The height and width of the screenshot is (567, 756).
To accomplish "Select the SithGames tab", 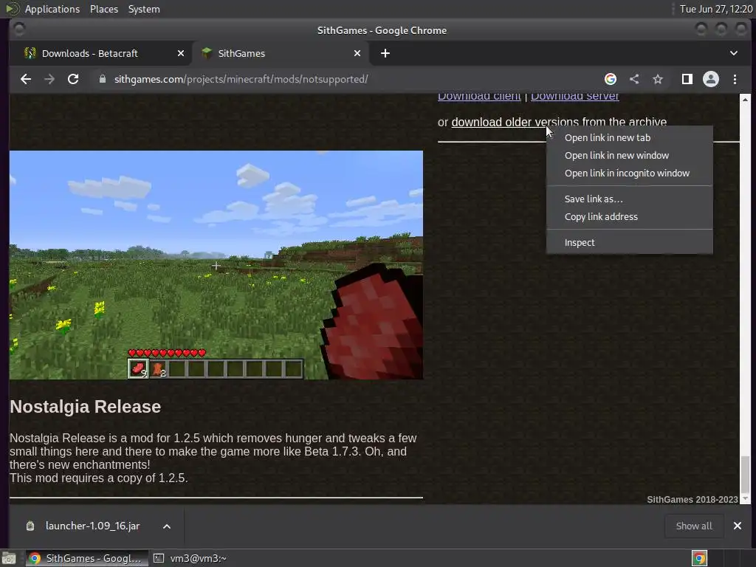I will (281, 53).
